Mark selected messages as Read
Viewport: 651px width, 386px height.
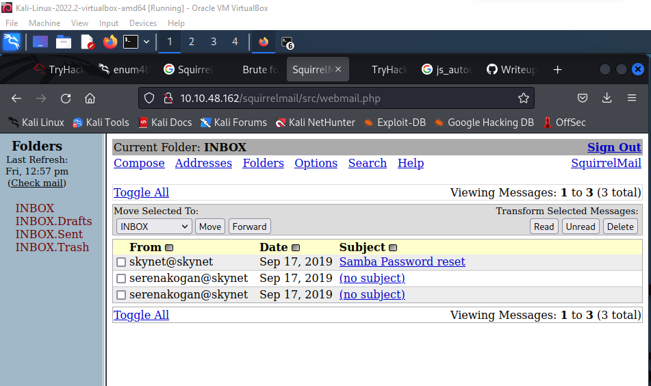tap(544, 227)
